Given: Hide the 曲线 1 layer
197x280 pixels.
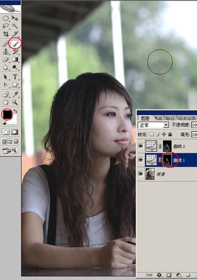Looking at the screenshot, I should tap(140, 160).
